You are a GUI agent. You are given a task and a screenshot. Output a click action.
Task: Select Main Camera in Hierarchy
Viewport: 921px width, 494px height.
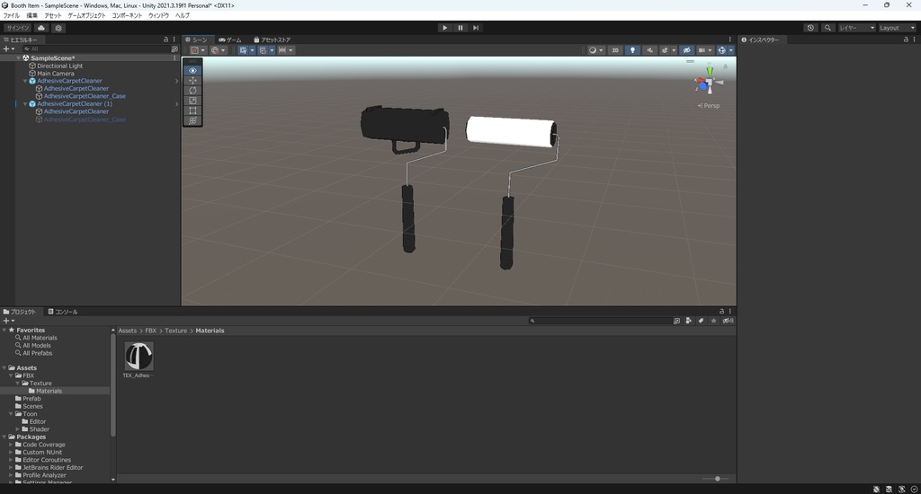click(x=55, y=74)
